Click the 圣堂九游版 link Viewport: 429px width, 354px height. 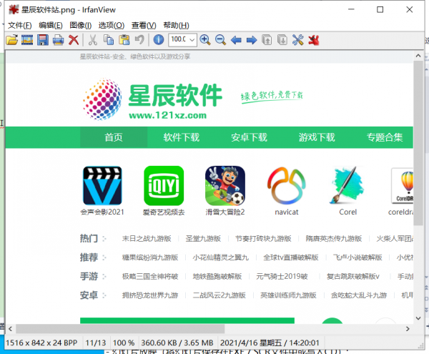[203, 239]
